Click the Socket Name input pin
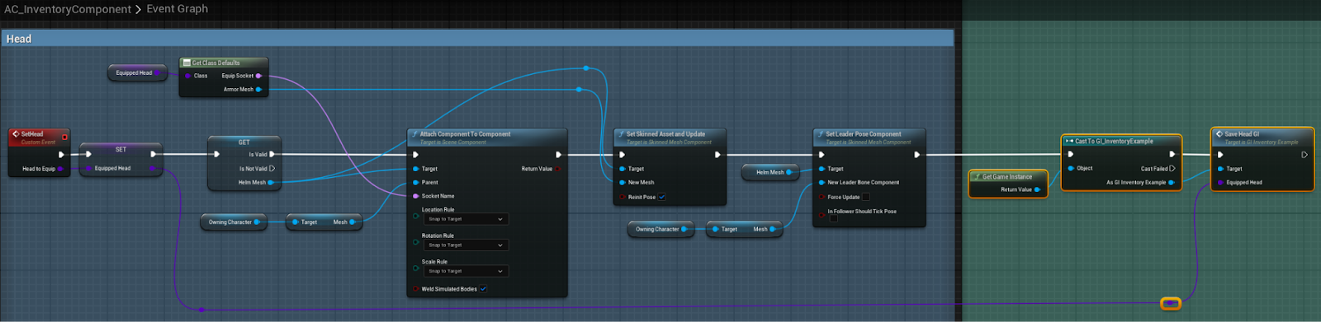1321x322 pixels. 415,196
